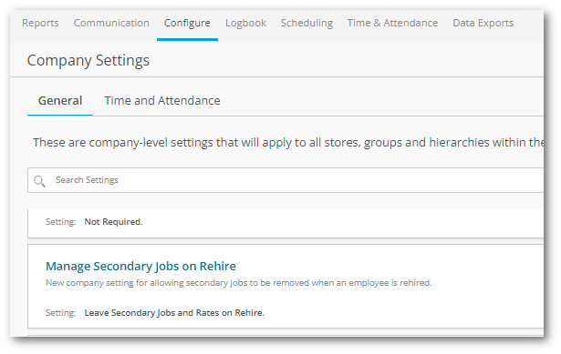
Task: Click the magnifier search icon
Action: [x=39, y=181]
